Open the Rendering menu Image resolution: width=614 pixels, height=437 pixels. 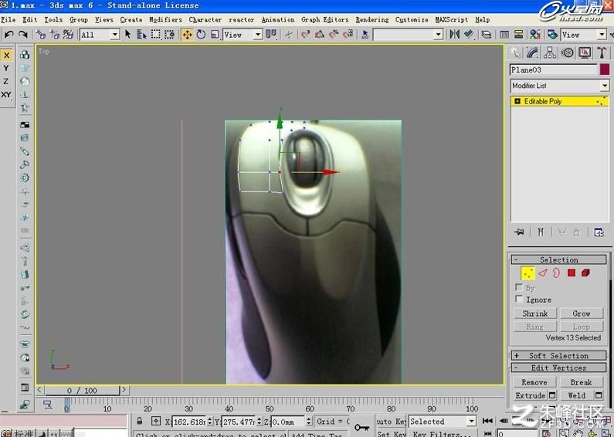click(x=372, y=19)
